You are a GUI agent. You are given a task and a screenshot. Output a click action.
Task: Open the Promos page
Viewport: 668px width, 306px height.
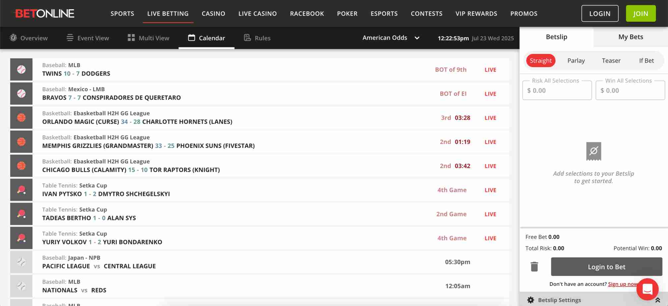[524, 14]
